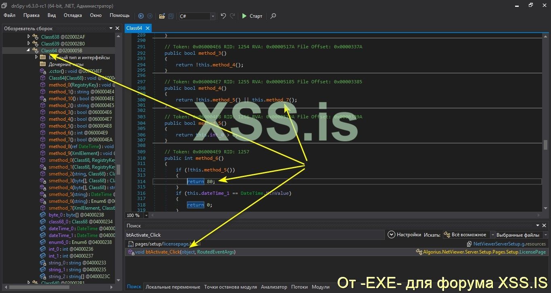The height and width of the screenshot is (293, 551).
Task: Start debugging with the Старт button
Action: click(x=252, y=16)
